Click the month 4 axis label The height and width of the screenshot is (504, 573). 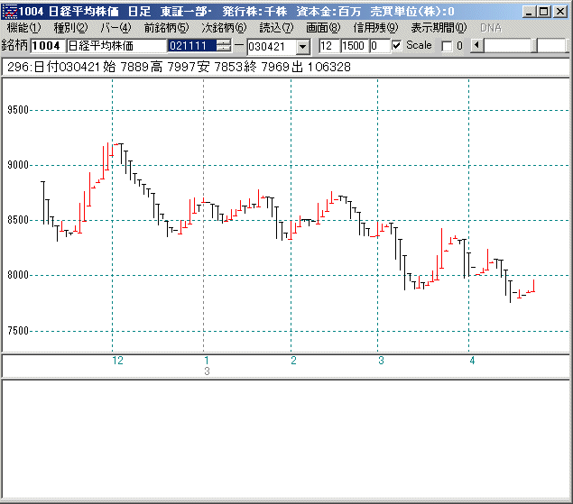[x=472, y=361]
